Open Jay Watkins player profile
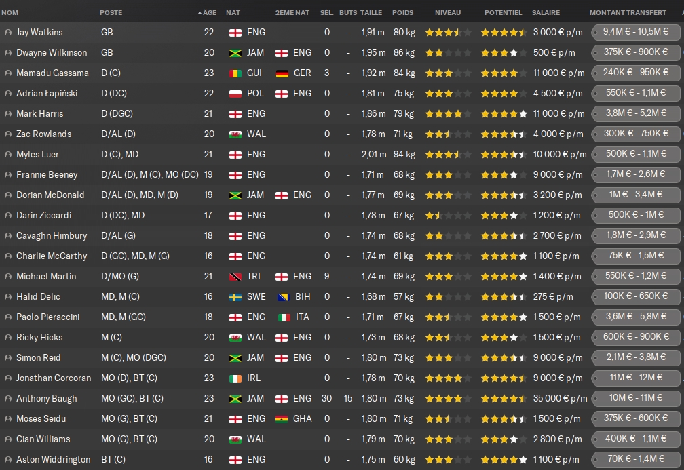Screen dimensions: 684x470 click(x=39, y=33)
